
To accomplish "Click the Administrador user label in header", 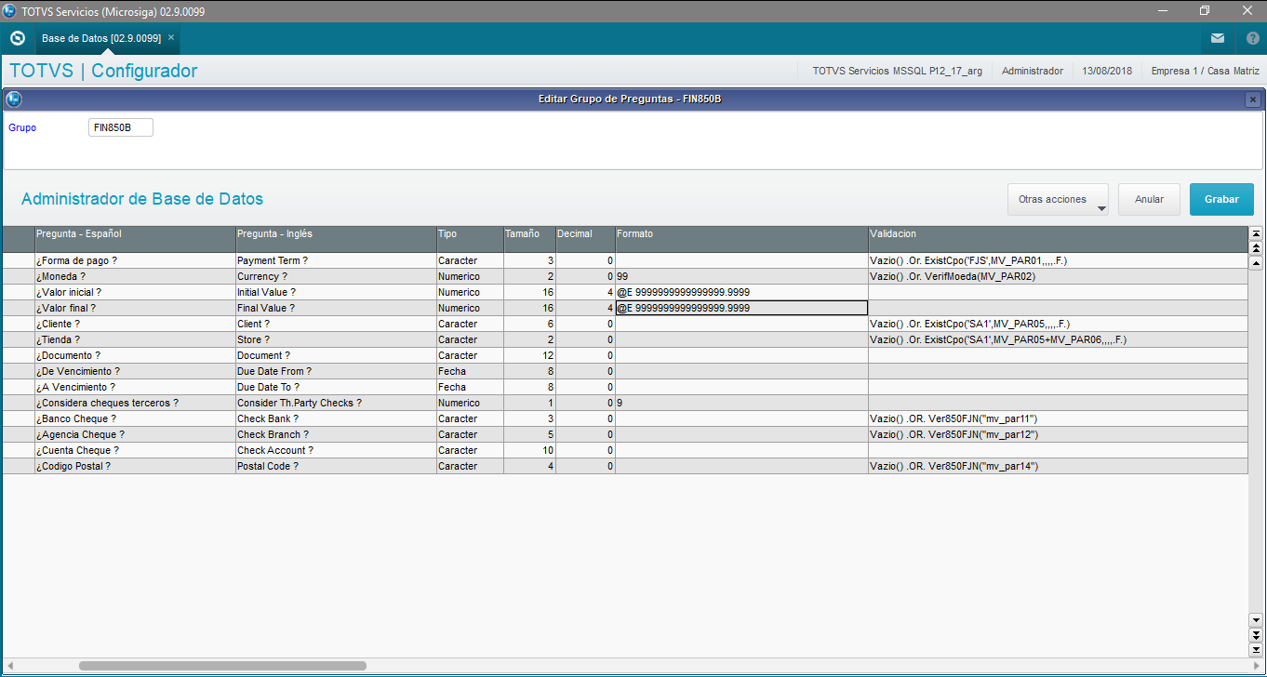I will click(1033, 71).
